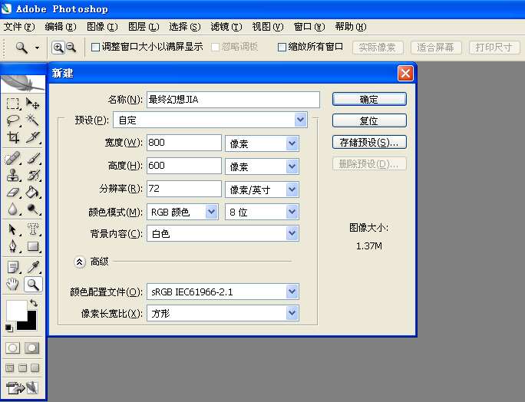This screenshot has width=525, height=402.
Task: Click the 适合屏幕 button
Action: pos(436,48)
